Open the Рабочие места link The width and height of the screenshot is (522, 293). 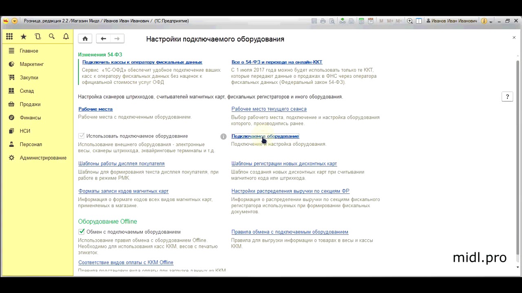pos(95,109)
